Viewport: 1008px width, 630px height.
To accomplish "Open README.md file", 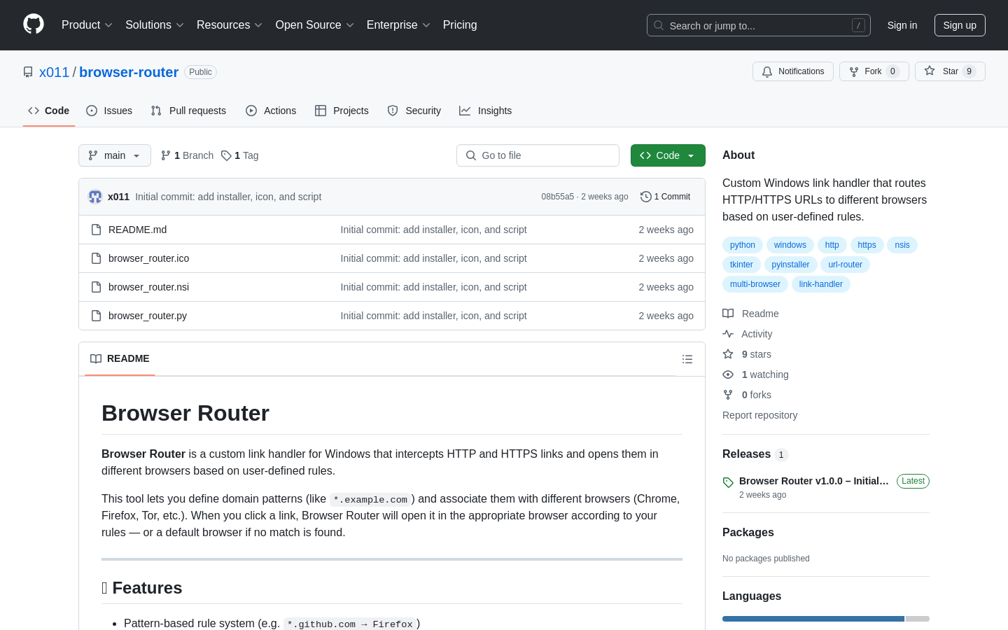I will tap(138, 230).
